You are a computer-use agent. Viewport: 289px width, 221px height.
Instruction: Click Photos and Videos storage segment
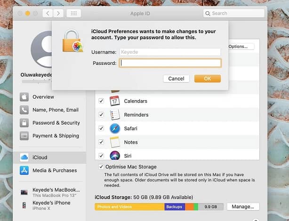click(x=129, y=207)
